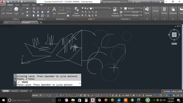Switch to the Insert ribbon tab
The height and width of the screenshot is (103, 183).
click(17, 5)
